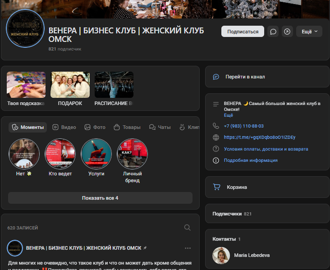
Task: Click the pinned post author avatar
Action: 15,248
